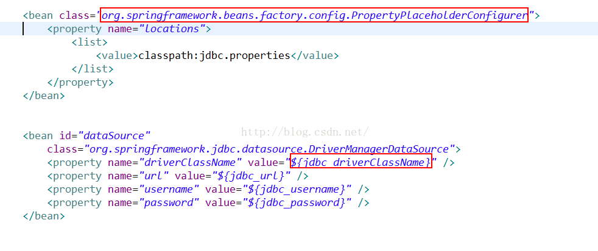Click the "url" property name

click(155, 176)
